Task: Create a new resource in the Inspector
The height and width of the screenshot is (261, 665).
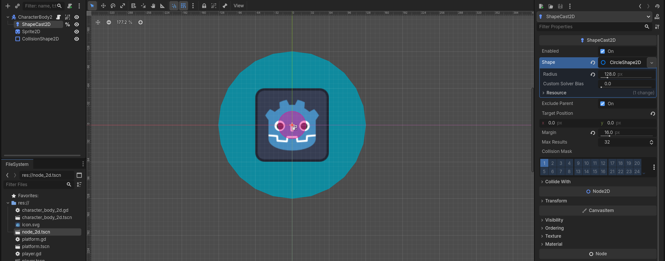Action: click(x=541, y=6)
